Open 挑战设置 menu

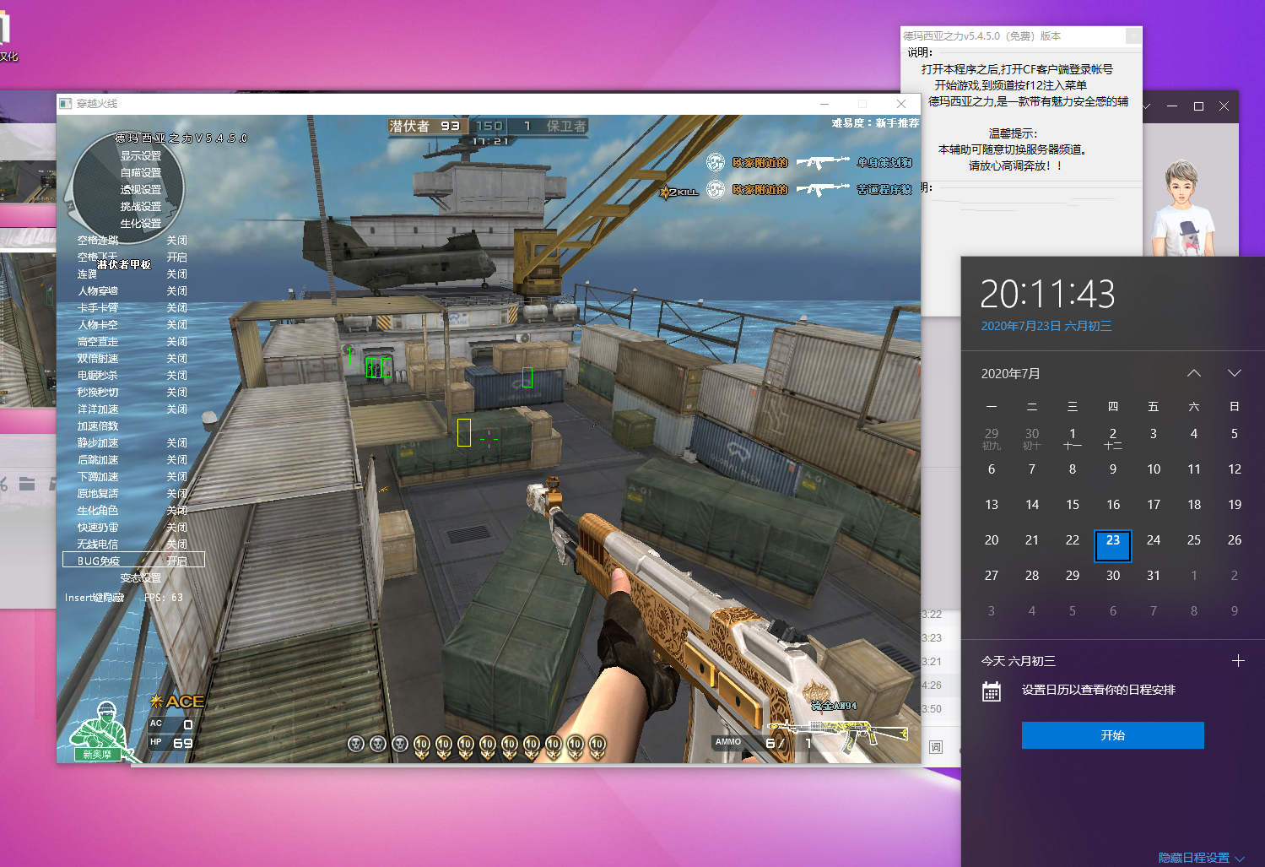(x=140, y=207)
